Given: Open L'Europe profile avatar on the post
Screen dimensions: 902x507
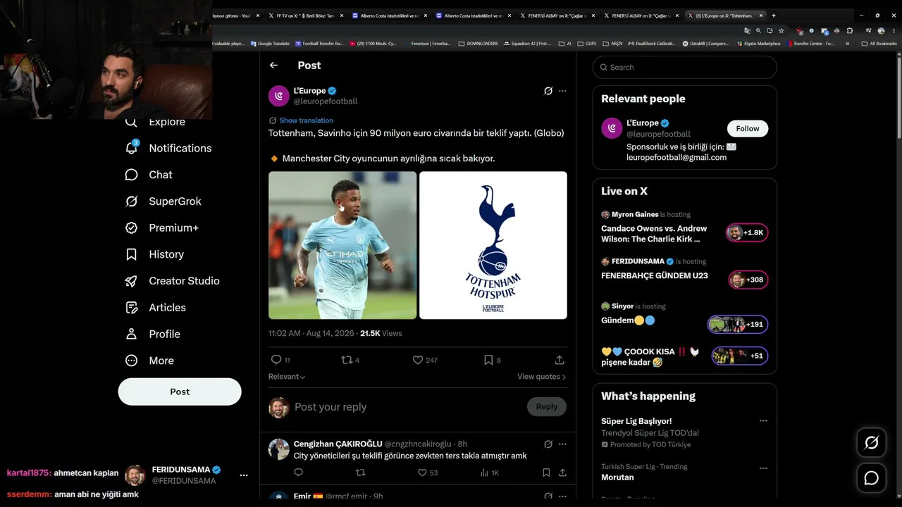Looking at the screenshot, I should (279, 96).
